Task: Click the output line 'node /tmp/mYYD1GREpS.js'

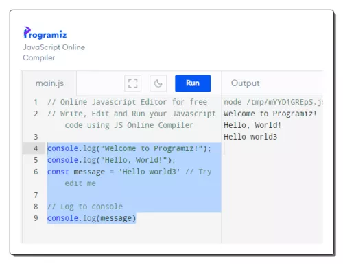Action: click(x=273, y=102)
